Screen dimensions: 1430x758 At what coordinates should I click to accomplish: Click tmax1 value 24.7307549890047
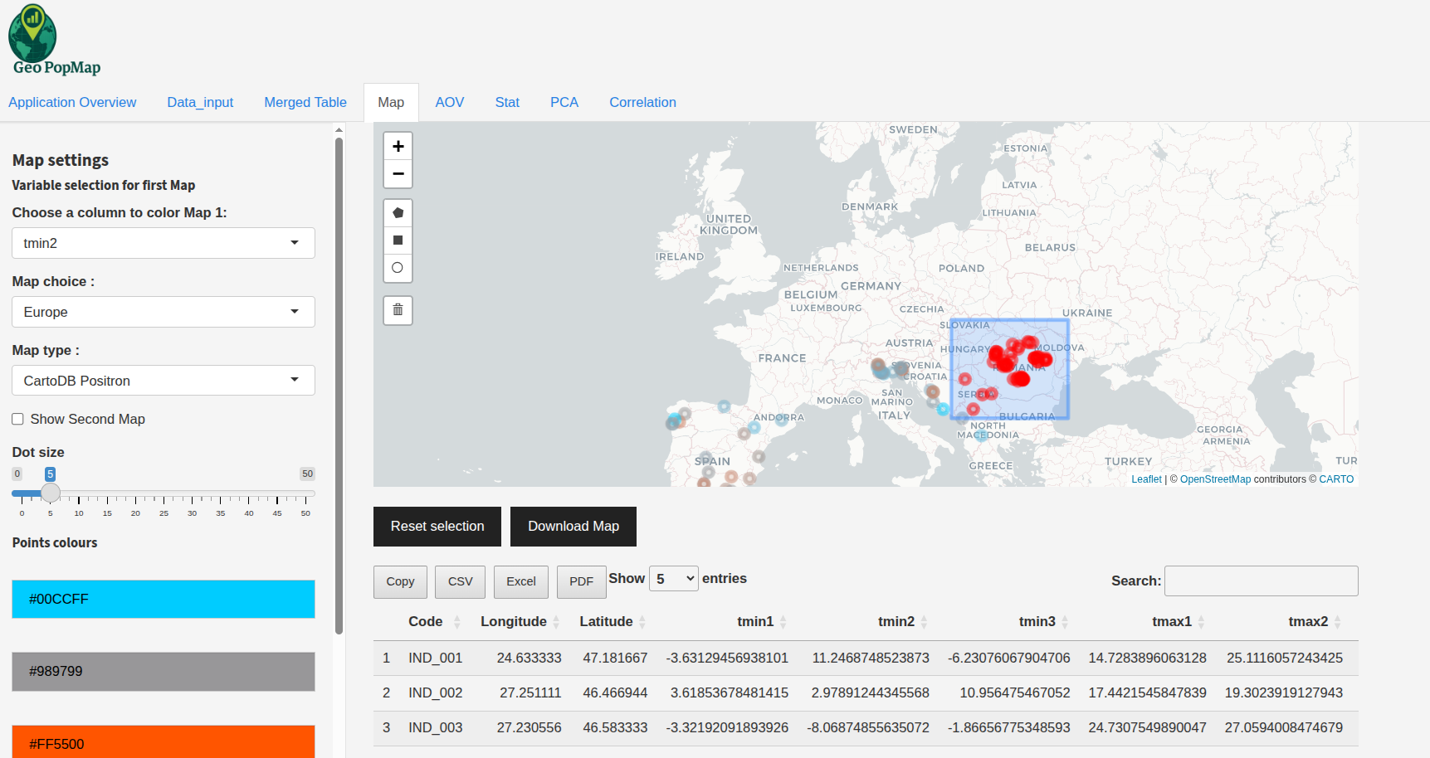coord(1148,728)
